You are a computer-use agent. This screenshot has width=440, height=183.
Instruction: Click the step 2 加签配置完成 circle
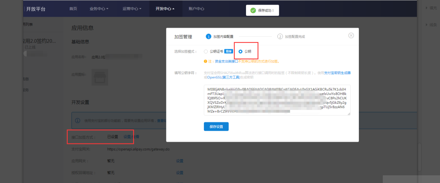pyautogui.click(x=280, y=37)
